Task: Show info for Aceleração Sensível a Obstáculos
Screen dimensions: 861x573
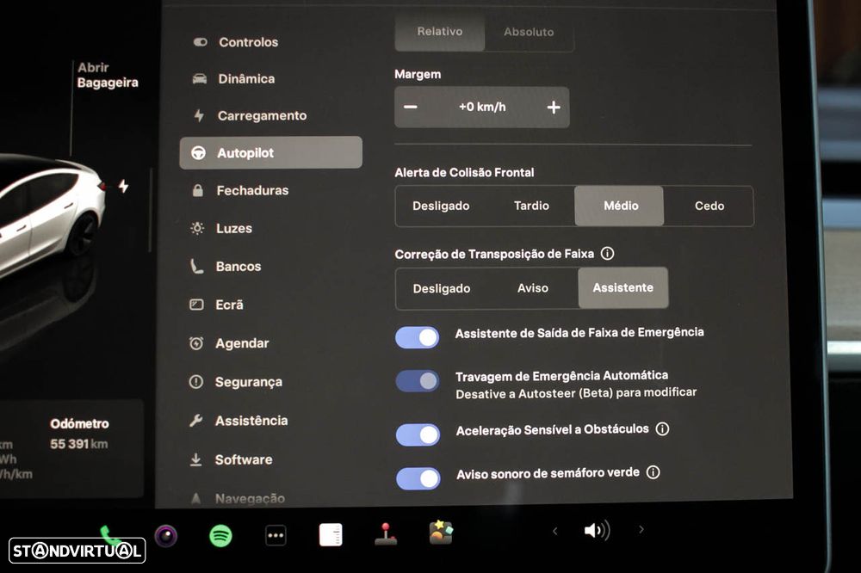Action: pyautogui.click(x=663, y=428)
